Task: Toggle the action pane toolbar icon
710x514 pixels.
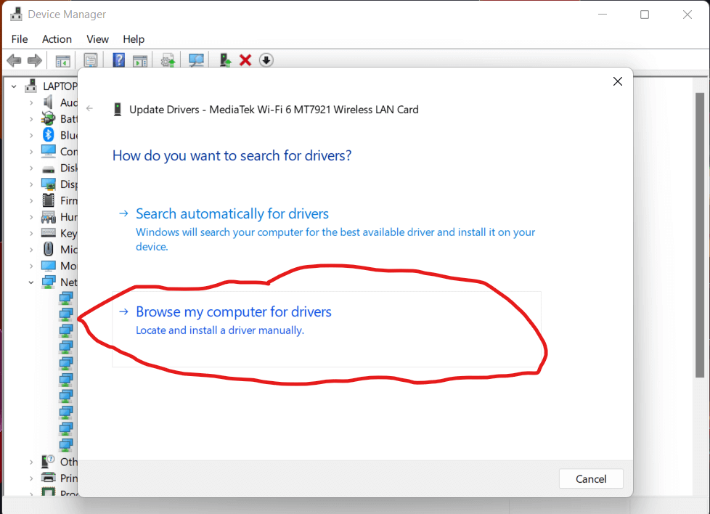Action: (140, 61)
